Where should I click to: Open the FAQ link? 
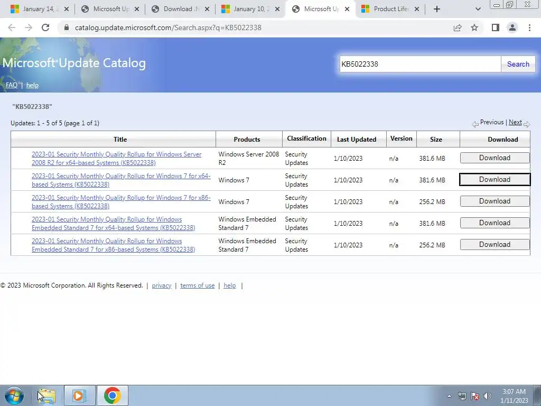(x=12, y=85)
